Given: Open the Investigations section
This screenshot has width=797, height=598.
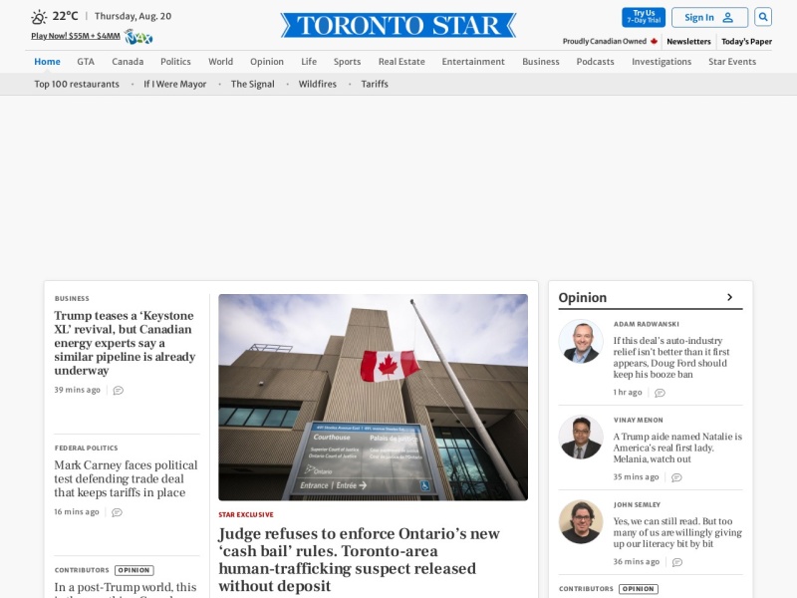Looking at the screenshot, I should (662, 62).
